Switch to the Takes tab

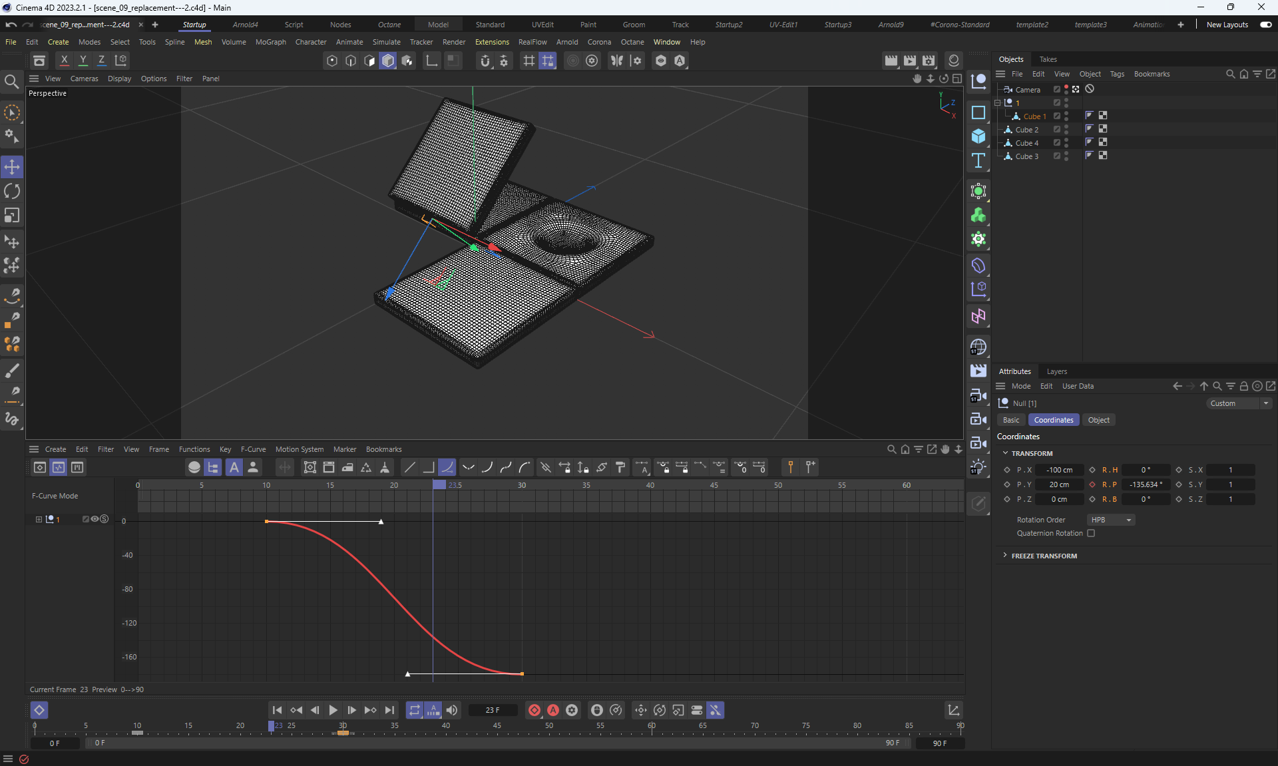coord(1048,59)
